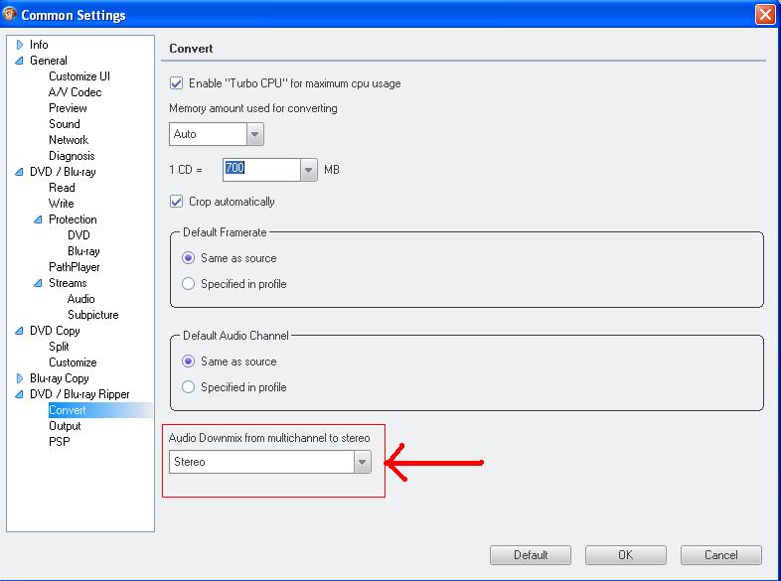Expand the Info tree node arrow
781x581 pixels.
tap(20, 45)
